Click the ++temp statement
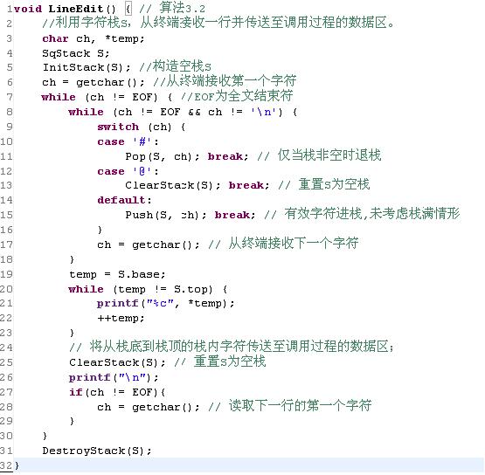This screenshot has width=485, height=475. pos(121,318)
